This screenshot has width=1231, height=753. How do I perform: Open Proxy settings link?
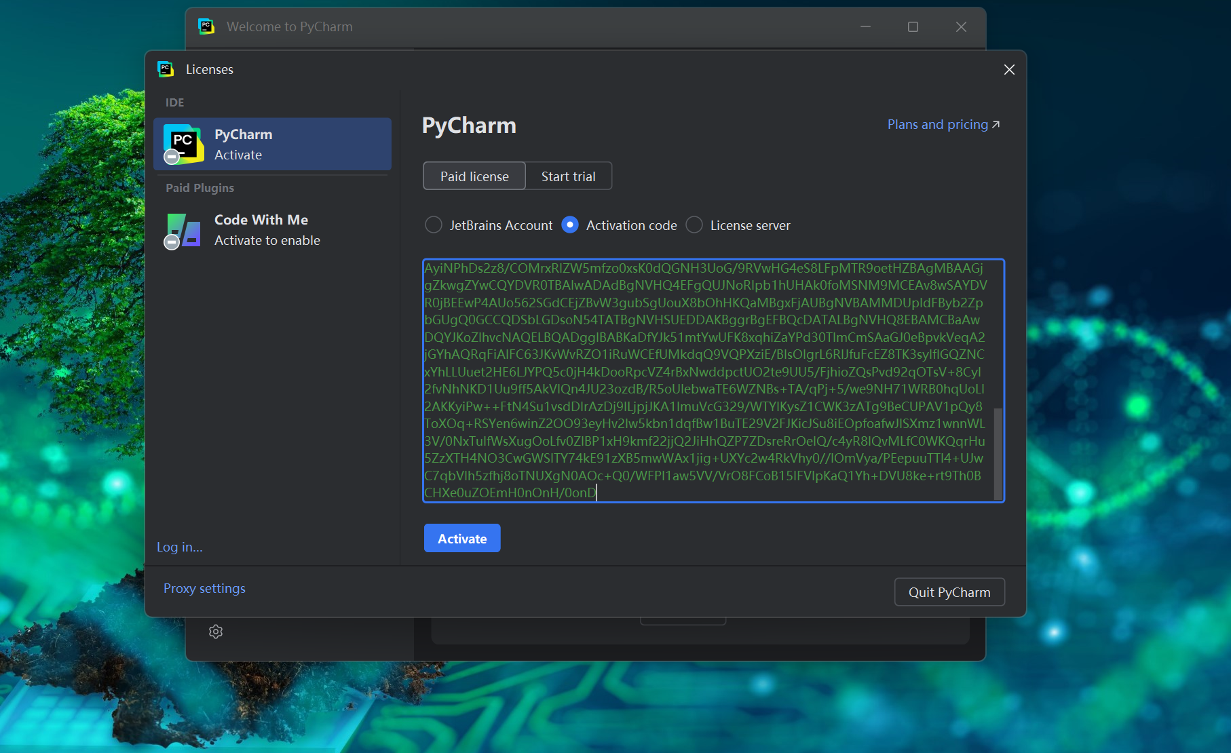204,588
